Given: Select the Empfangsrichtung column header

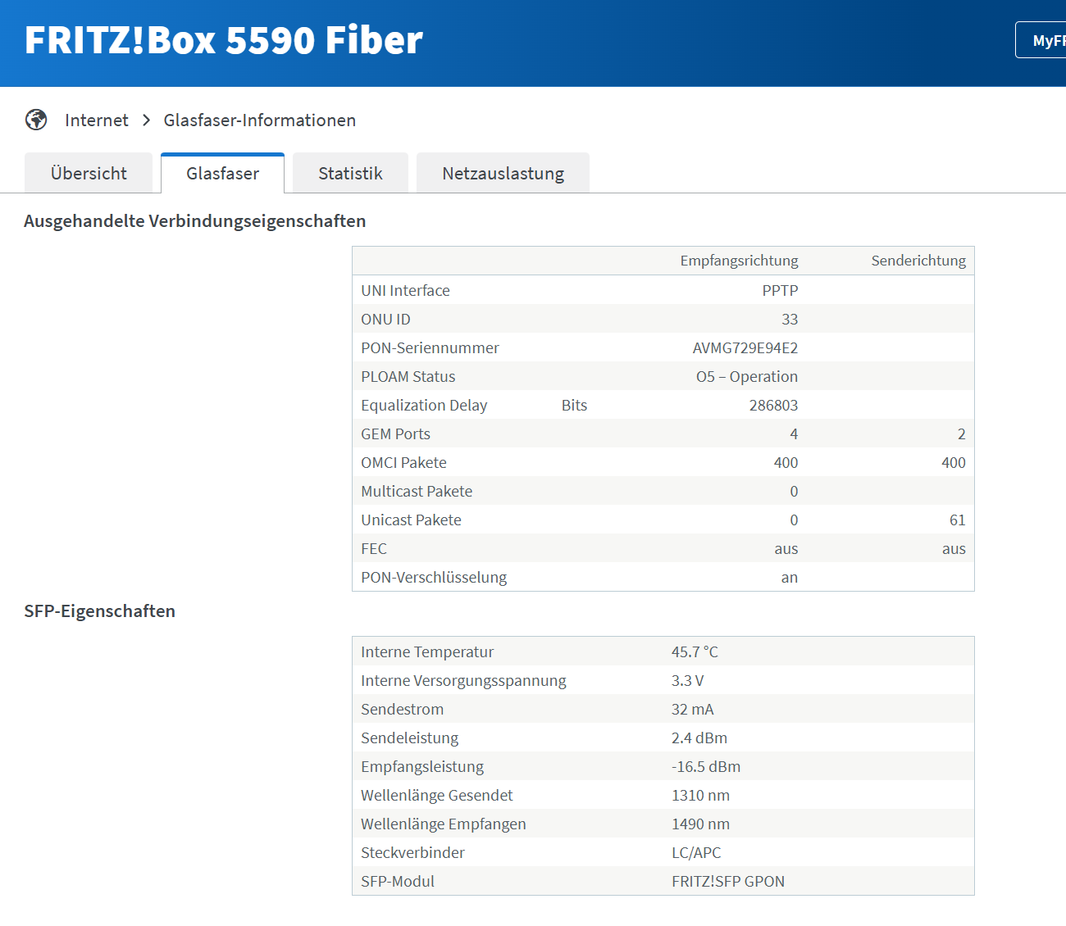Looking at the screenshot, I should (x=739, y=261).
